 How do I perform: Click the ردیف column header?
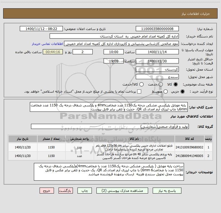[208, 139]
